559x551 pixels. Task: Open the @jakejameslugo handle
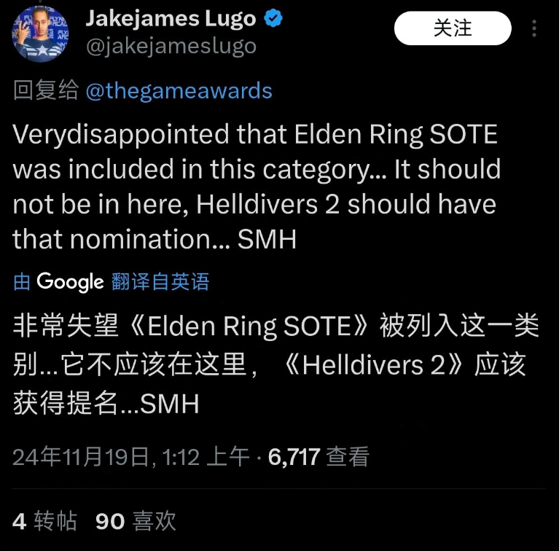[x=171, y=47]
